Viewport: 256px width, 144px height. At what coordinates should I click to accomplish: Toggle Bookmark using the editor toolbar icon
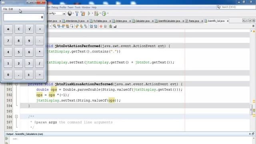tap(86, 26)
